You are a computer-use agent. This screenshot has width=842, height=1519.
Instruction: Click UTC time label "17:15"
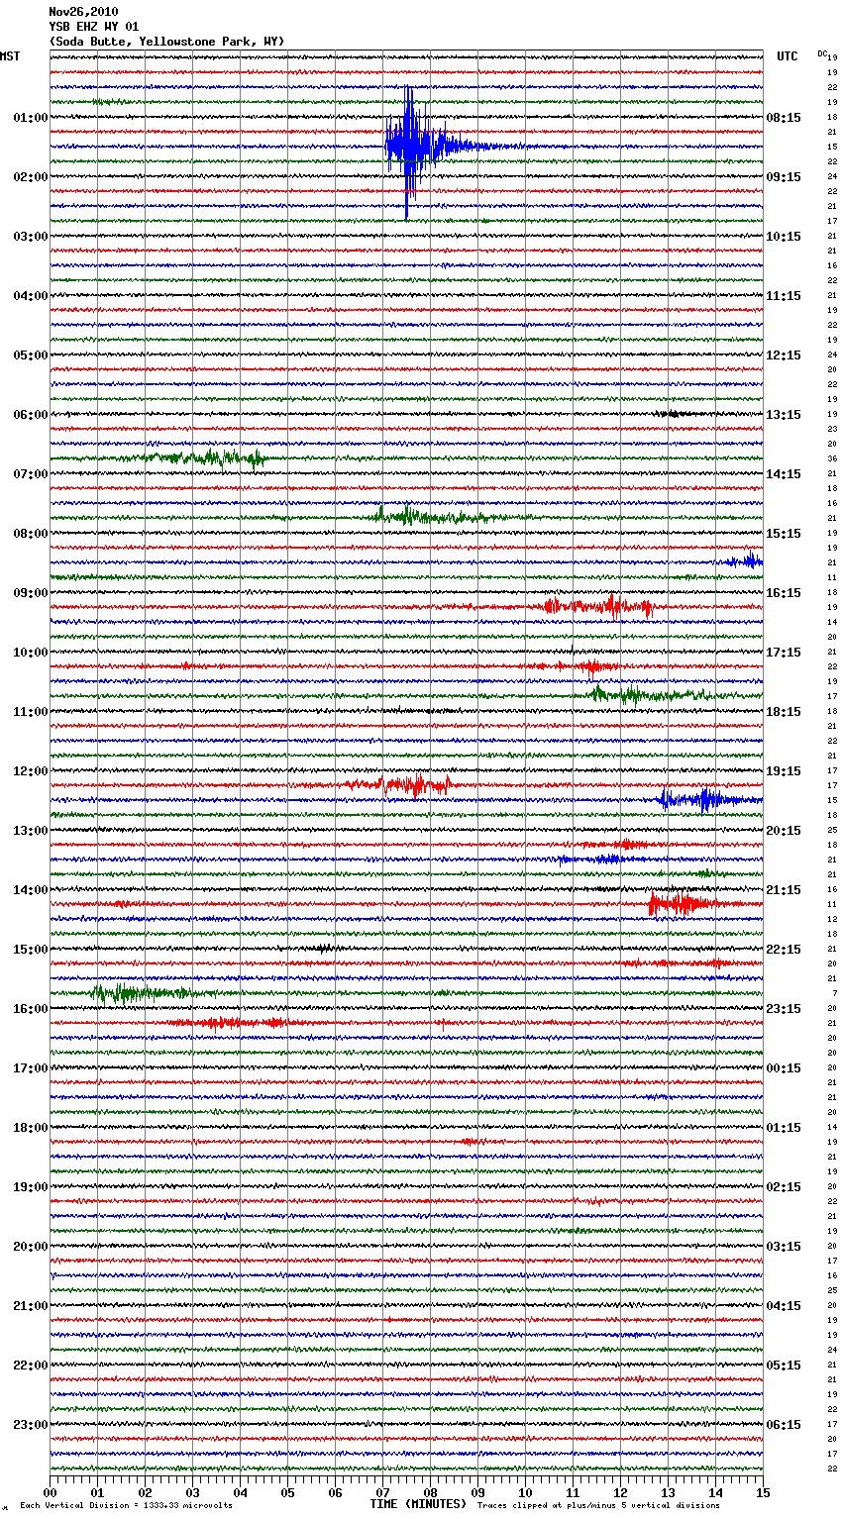coord(784,653)
